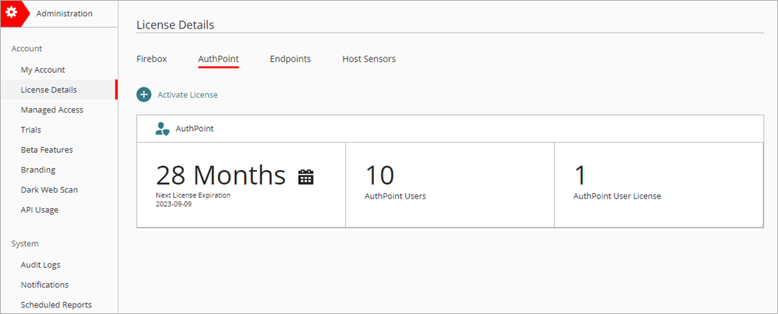Open Managed Access page

click(52, 110)
